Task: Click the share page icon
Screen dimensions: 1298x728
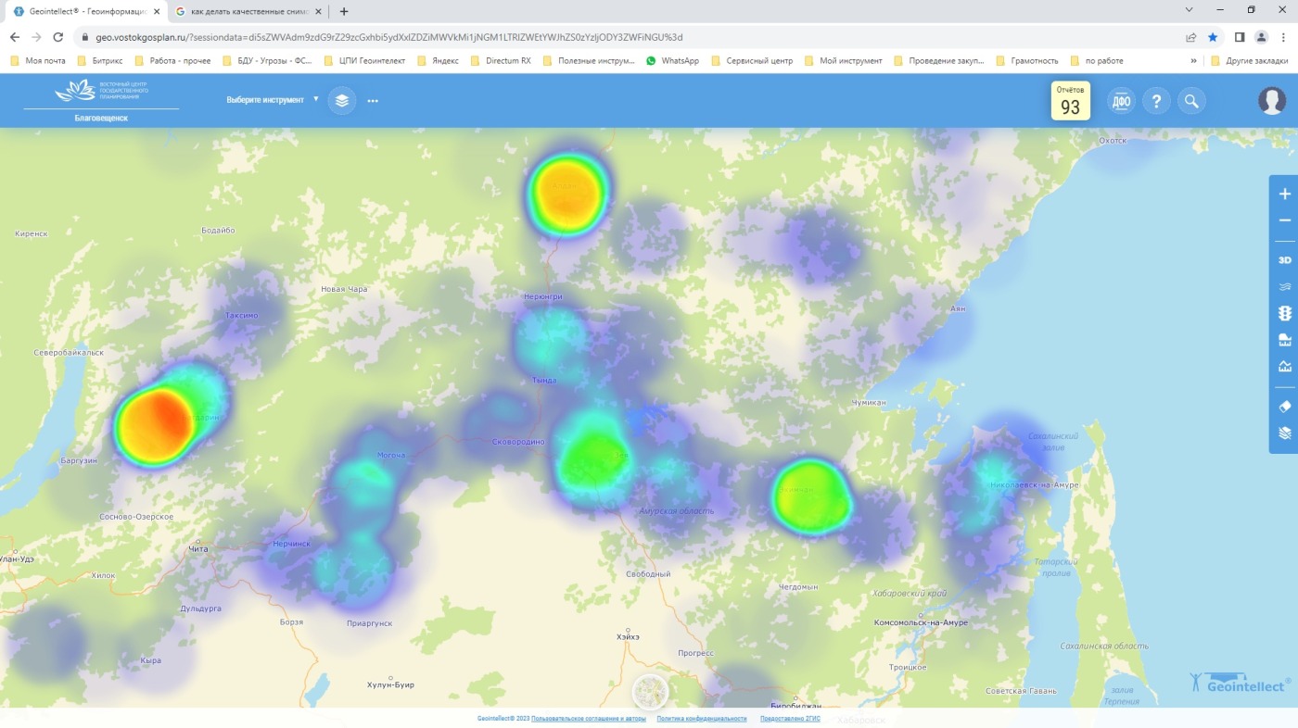Action: coord(1190,37)
